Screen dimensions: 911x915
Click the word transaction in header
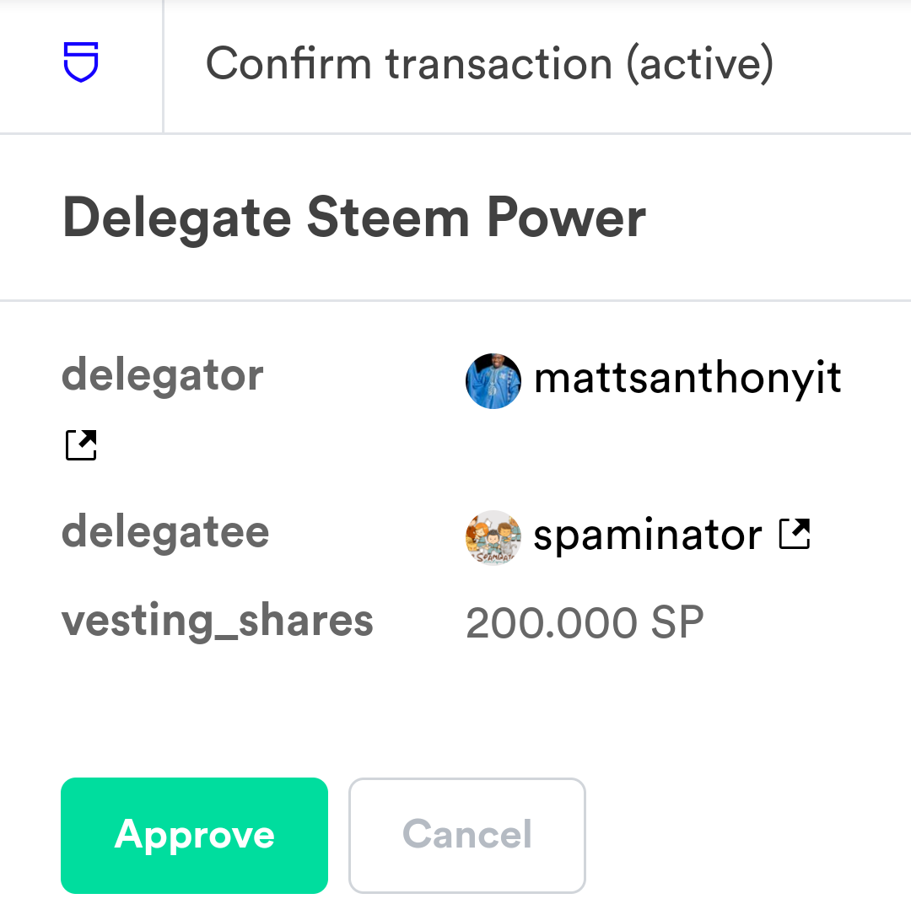[499, 64]
